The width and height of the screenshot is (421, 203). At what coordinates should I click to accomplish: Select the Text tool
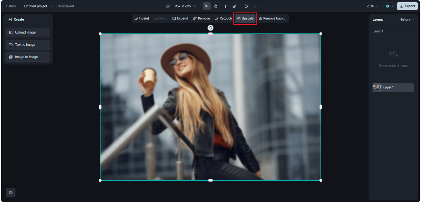coord(225,6)
